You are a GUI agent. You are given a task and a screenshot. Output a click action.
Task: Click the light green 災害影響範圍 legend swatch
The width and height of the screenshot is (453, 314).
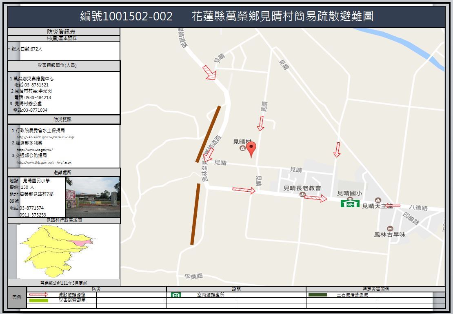(x=39, y=301)
